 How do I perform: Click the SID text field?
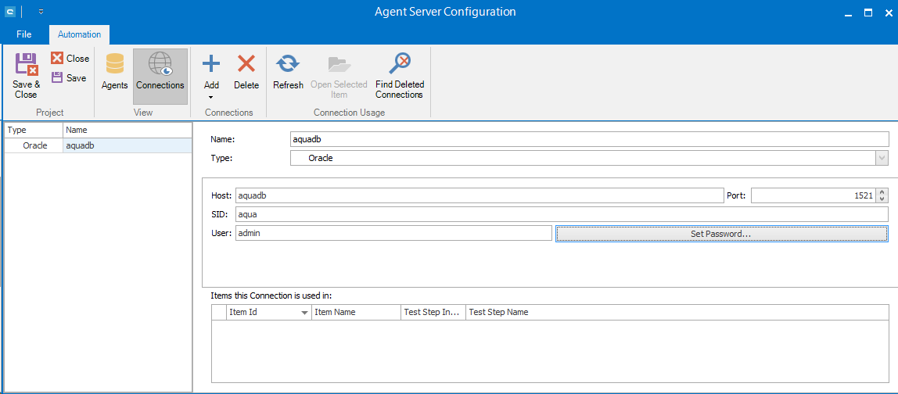tap(562, 214)
